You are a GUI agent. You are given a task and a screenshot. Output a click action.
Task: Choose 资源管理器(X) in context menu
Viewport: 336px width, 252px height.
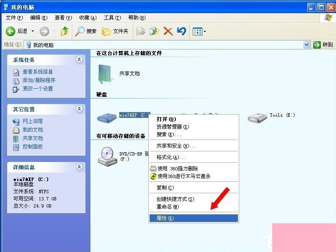(x=194, y=127)
